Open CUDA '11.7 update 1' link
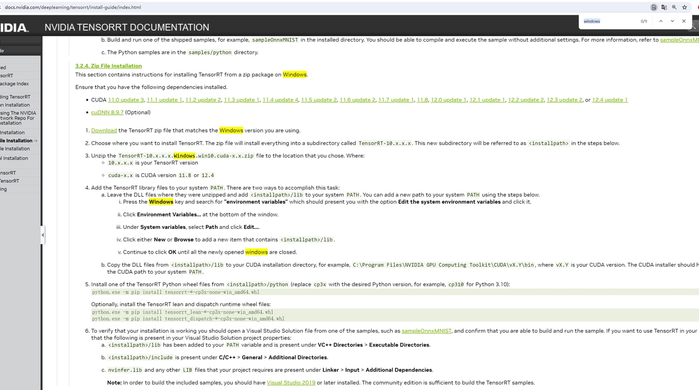Image resolution: width=699 pixels, height=390 pixels. coord(396,100)
